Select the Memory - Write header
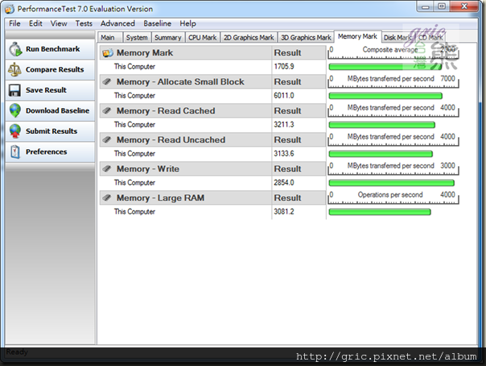This screenshot has height=366, width=486. point(212,168)
